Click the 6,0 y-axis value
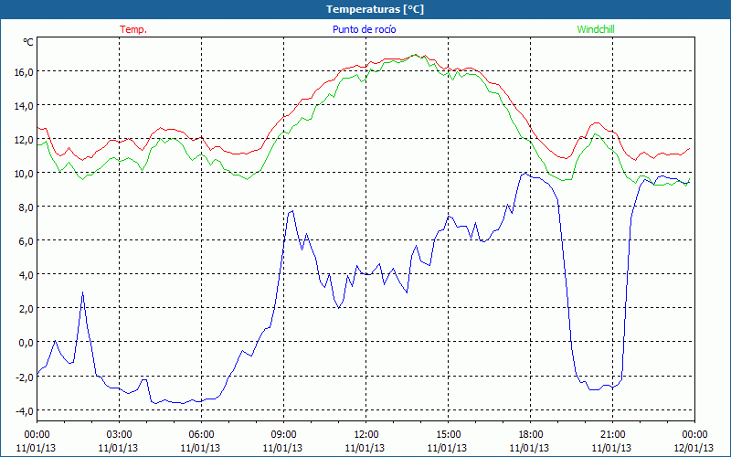This screenshot has height=457, width=731. click(x=26, y=241)
